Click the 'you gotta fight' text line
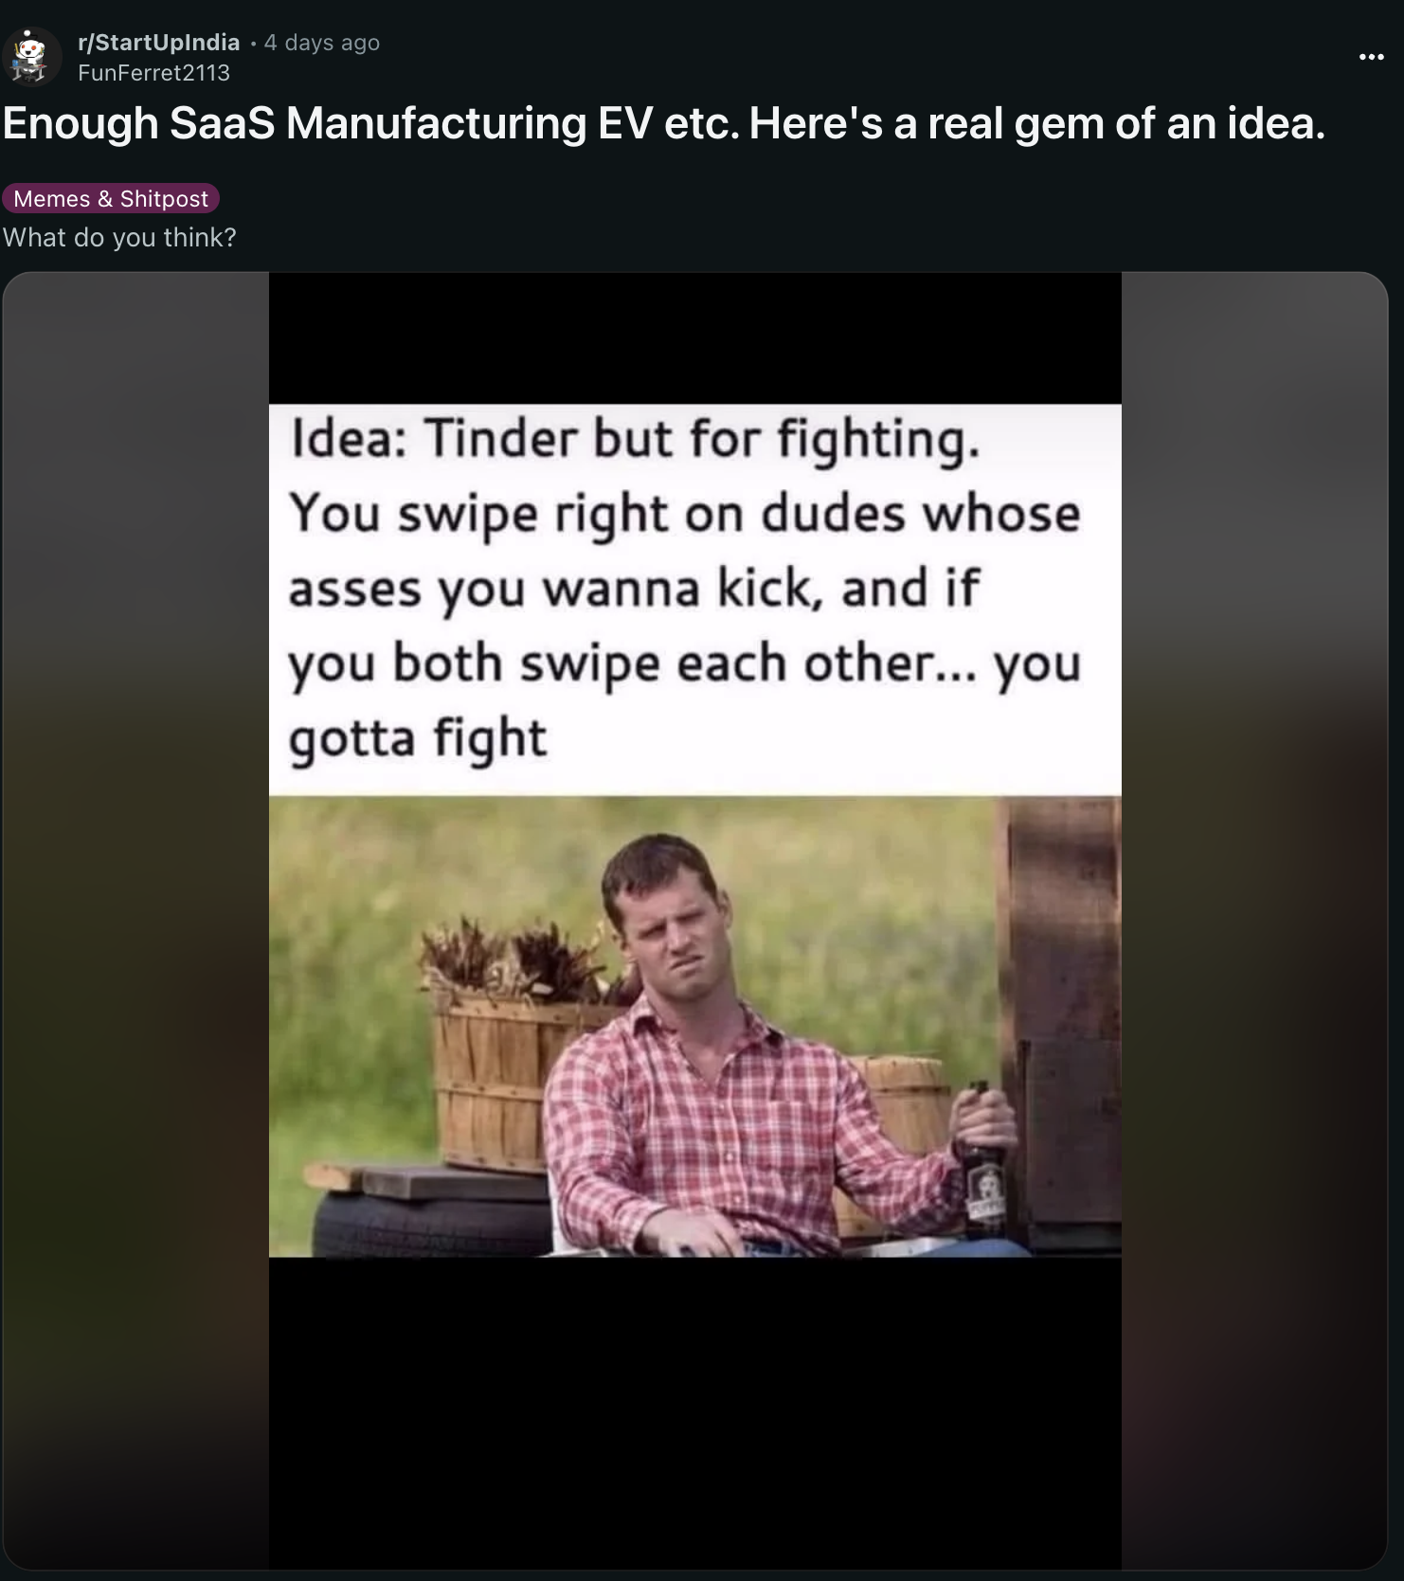This screenshot has height=1581, width=1404. click(x=418, y=738)
